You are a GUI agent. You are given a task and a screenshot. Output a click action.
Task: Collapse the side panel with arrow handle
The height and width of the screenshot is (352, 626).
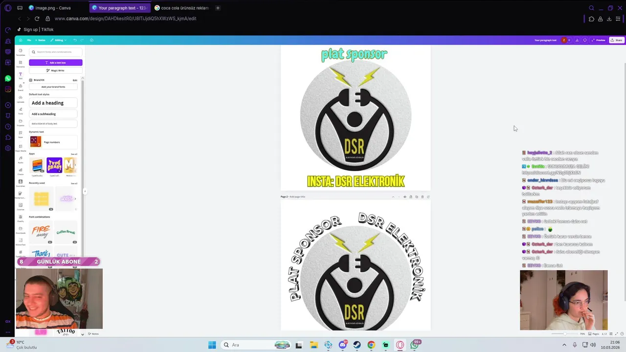pyautogui.click(x=85, y=192)
